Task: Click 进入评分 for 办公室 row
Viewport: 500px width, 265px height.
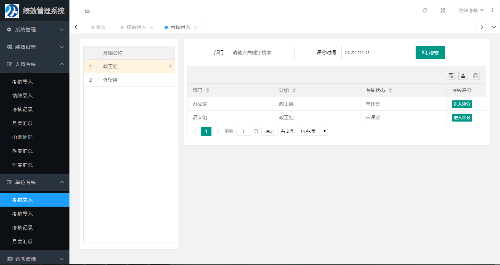Action: (x=462, y=104)
